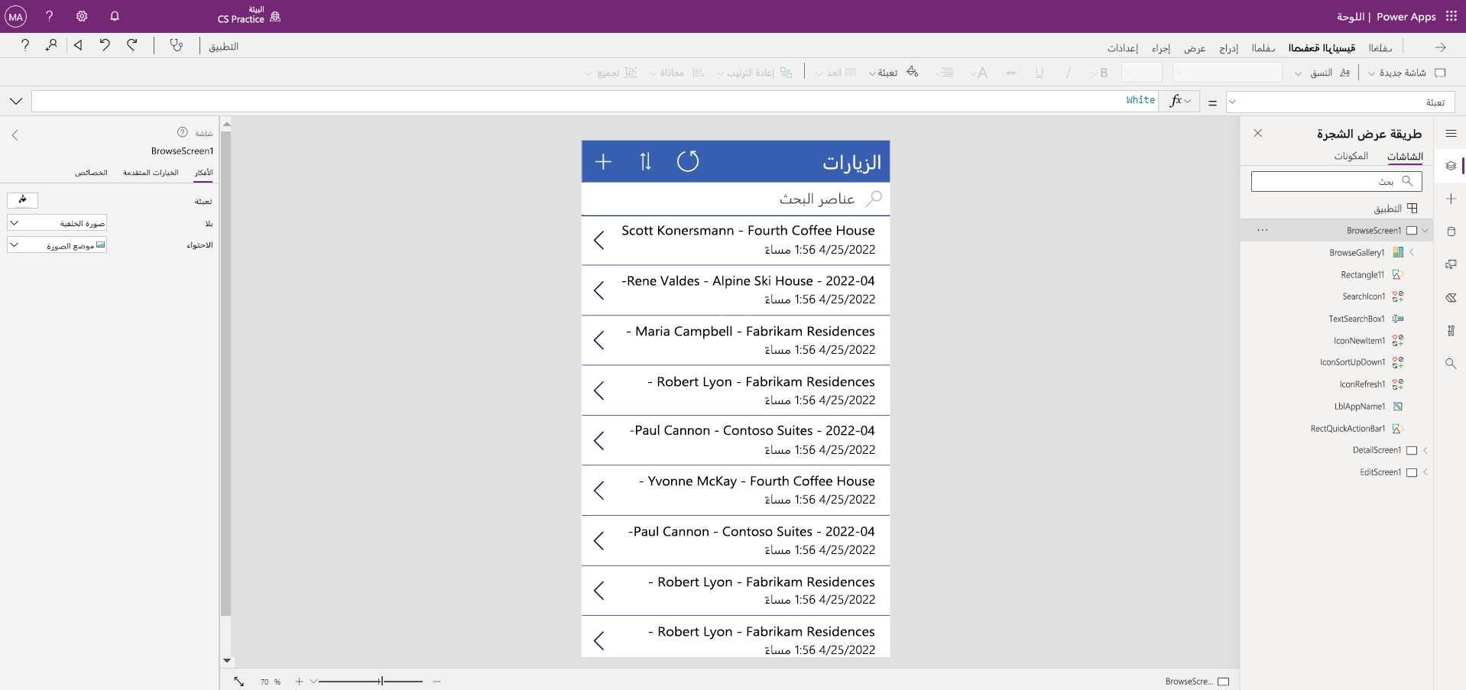Open the MA account avatar
Image resolution: width=1466 pixels, height=690 pixels.
16,16
